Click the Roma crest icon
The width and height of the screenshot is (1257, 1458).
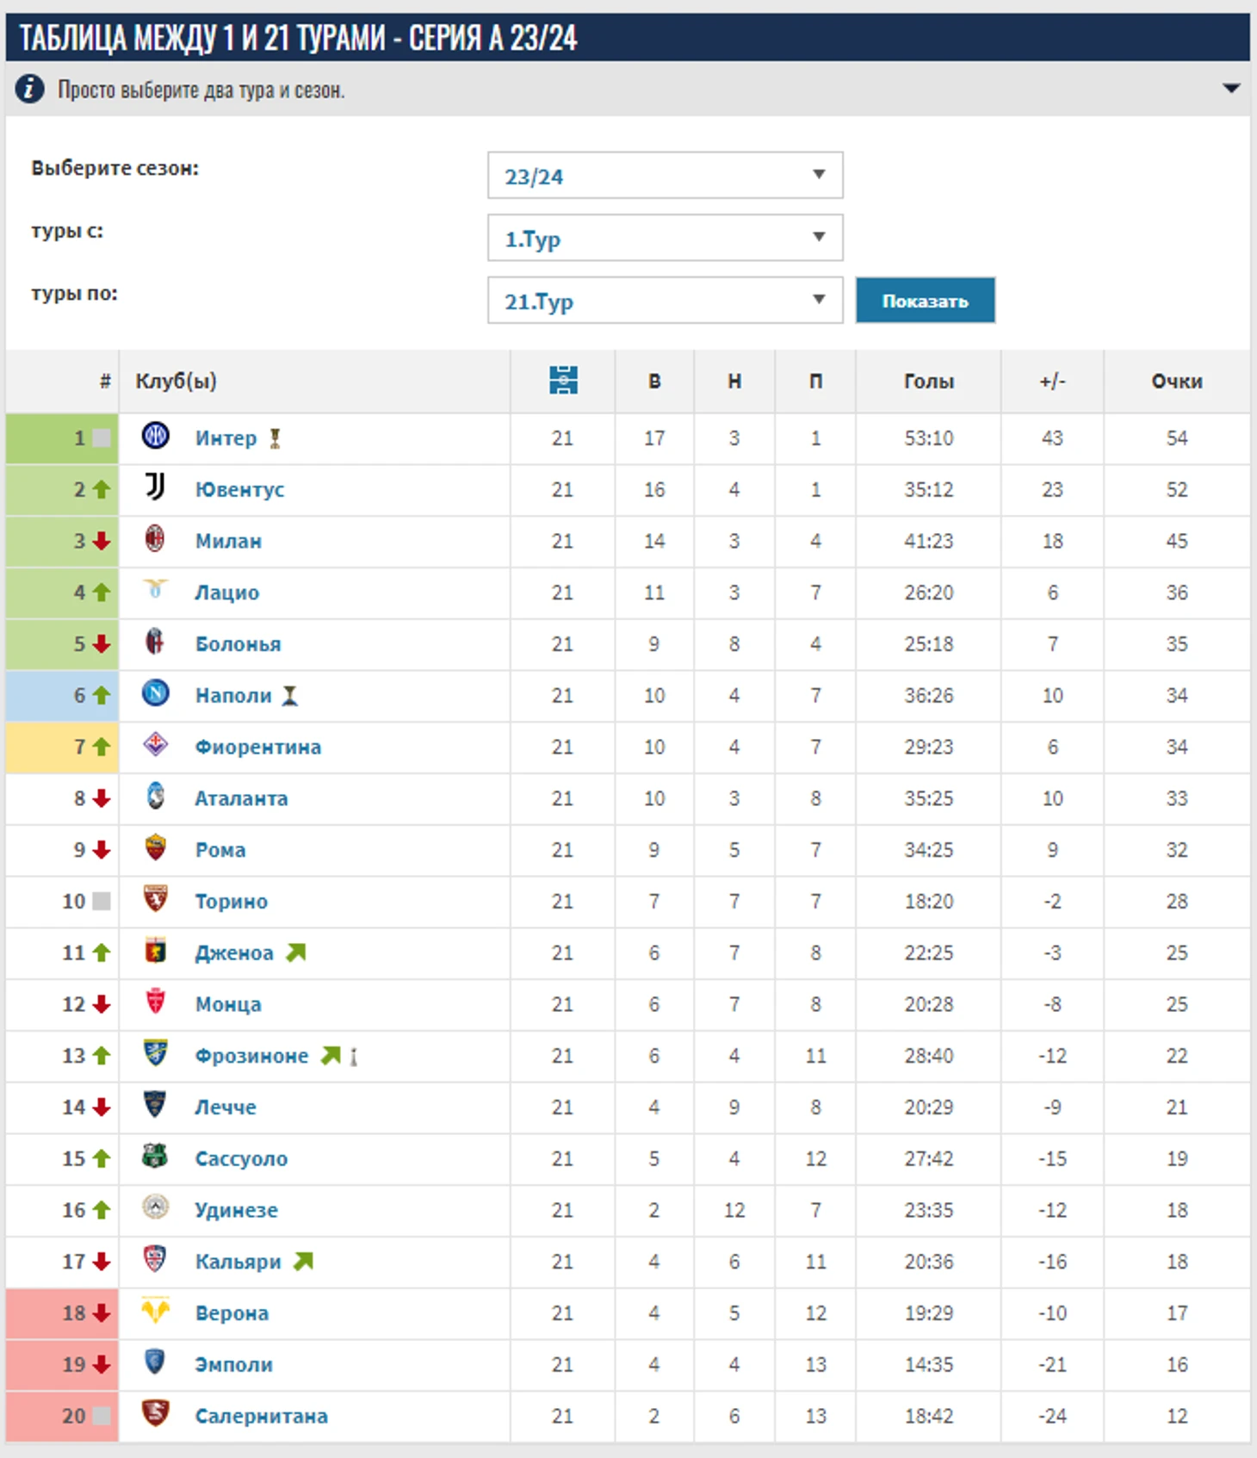pos(155,848)
